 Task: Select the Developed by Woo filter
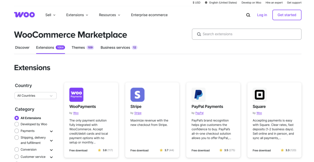click(x=17, y=124)
